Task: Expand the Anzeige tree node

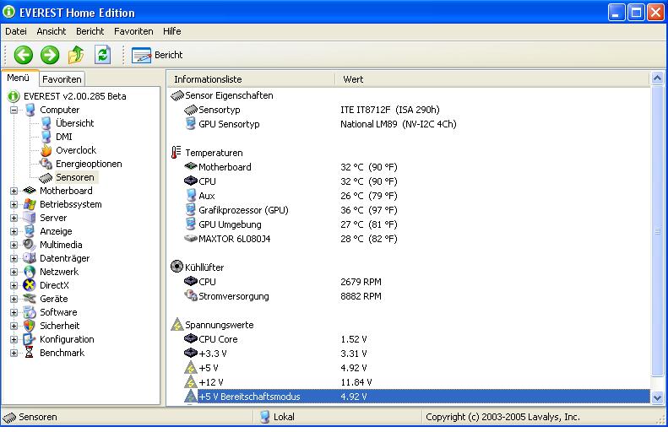Action: 14,231
